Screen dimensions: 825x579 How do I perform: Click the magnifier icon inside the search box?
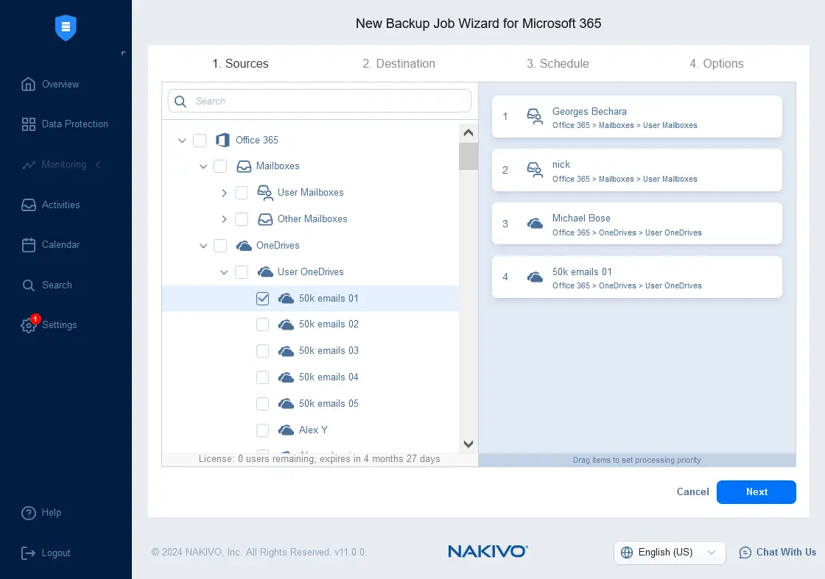coord(180,102)
